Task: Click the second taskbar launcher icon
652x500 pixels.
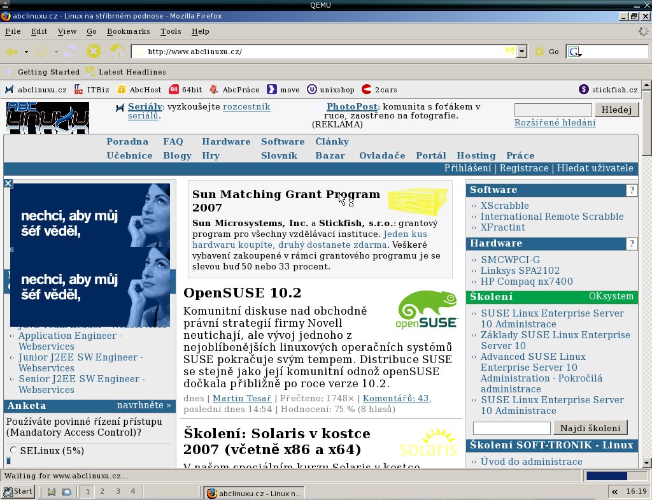Action: [66, 492]
